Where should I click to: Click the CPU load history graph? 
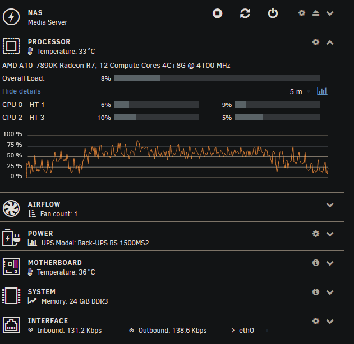tap(177, 156)
